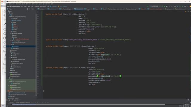
Task: Open the Application run configuration dropdown
Action: coord(155,6)
